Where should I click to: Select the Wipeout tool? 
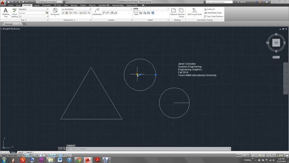point(173,12)
